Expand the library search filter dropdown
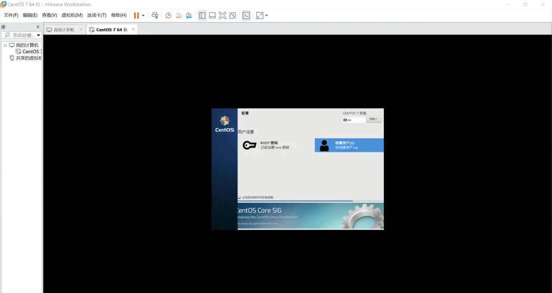This screenshot has width=552, height=293. point(38,35)
